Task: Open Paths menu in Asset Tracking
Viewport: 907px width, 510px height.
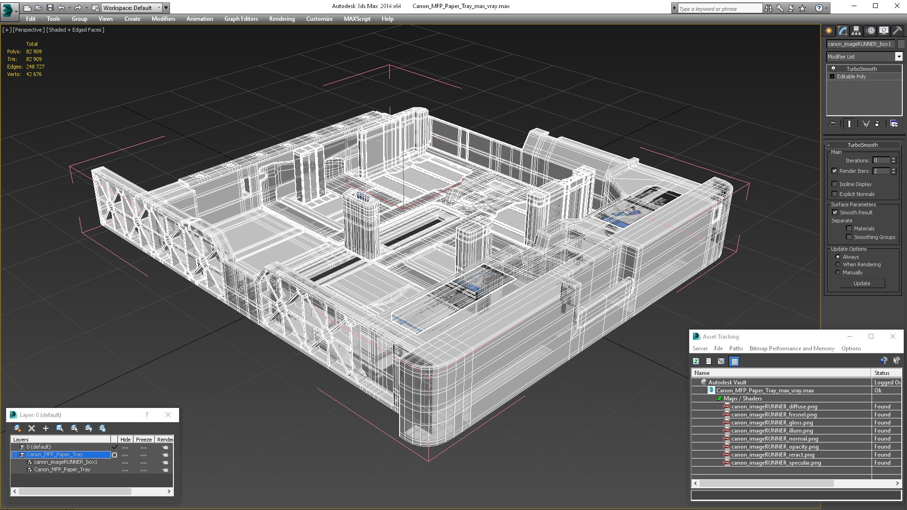Action: coord(736,348)
